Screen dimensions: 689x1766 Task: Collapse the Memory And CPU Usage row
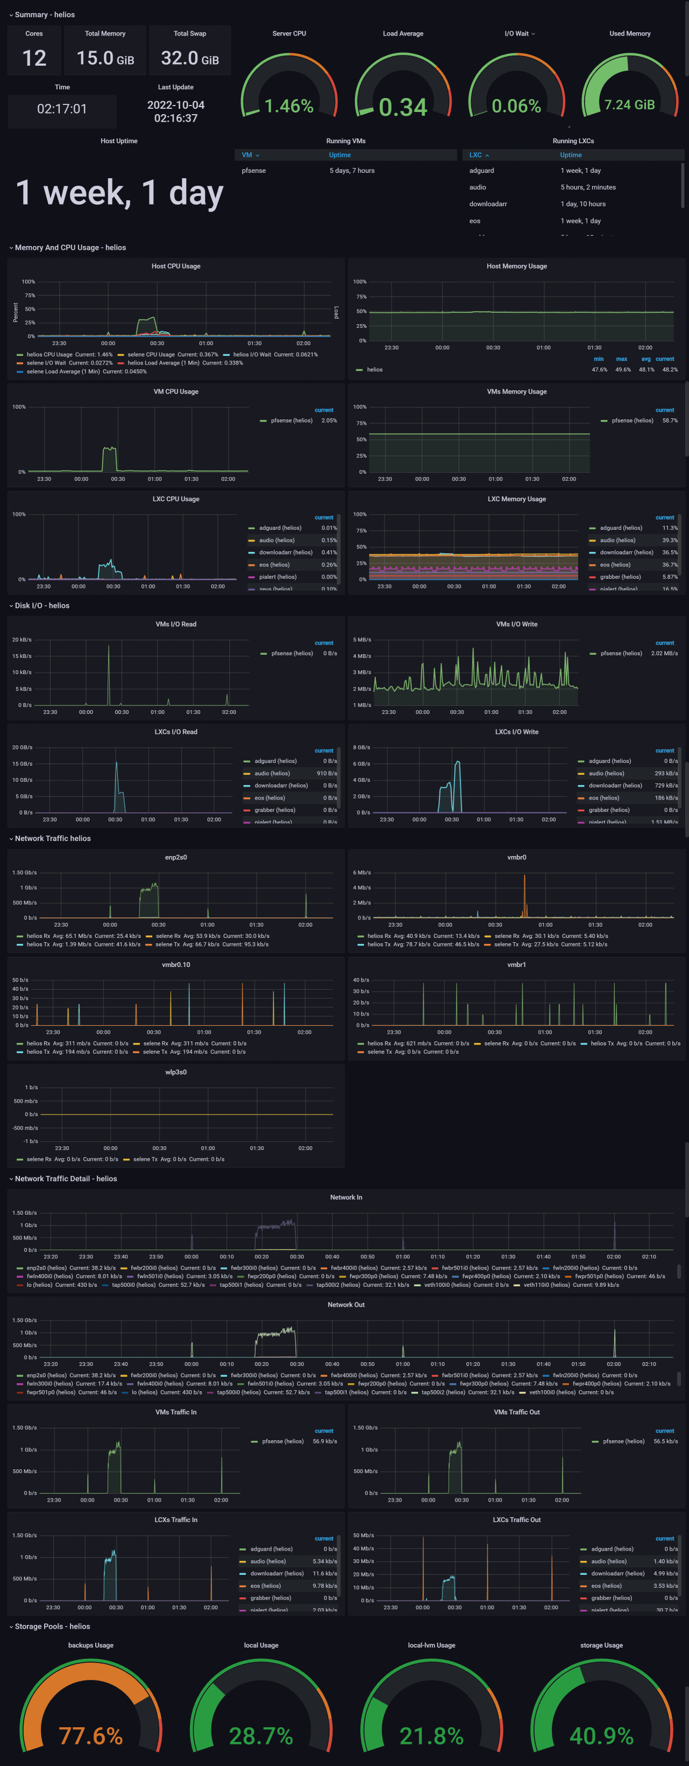tap(67, 248)
